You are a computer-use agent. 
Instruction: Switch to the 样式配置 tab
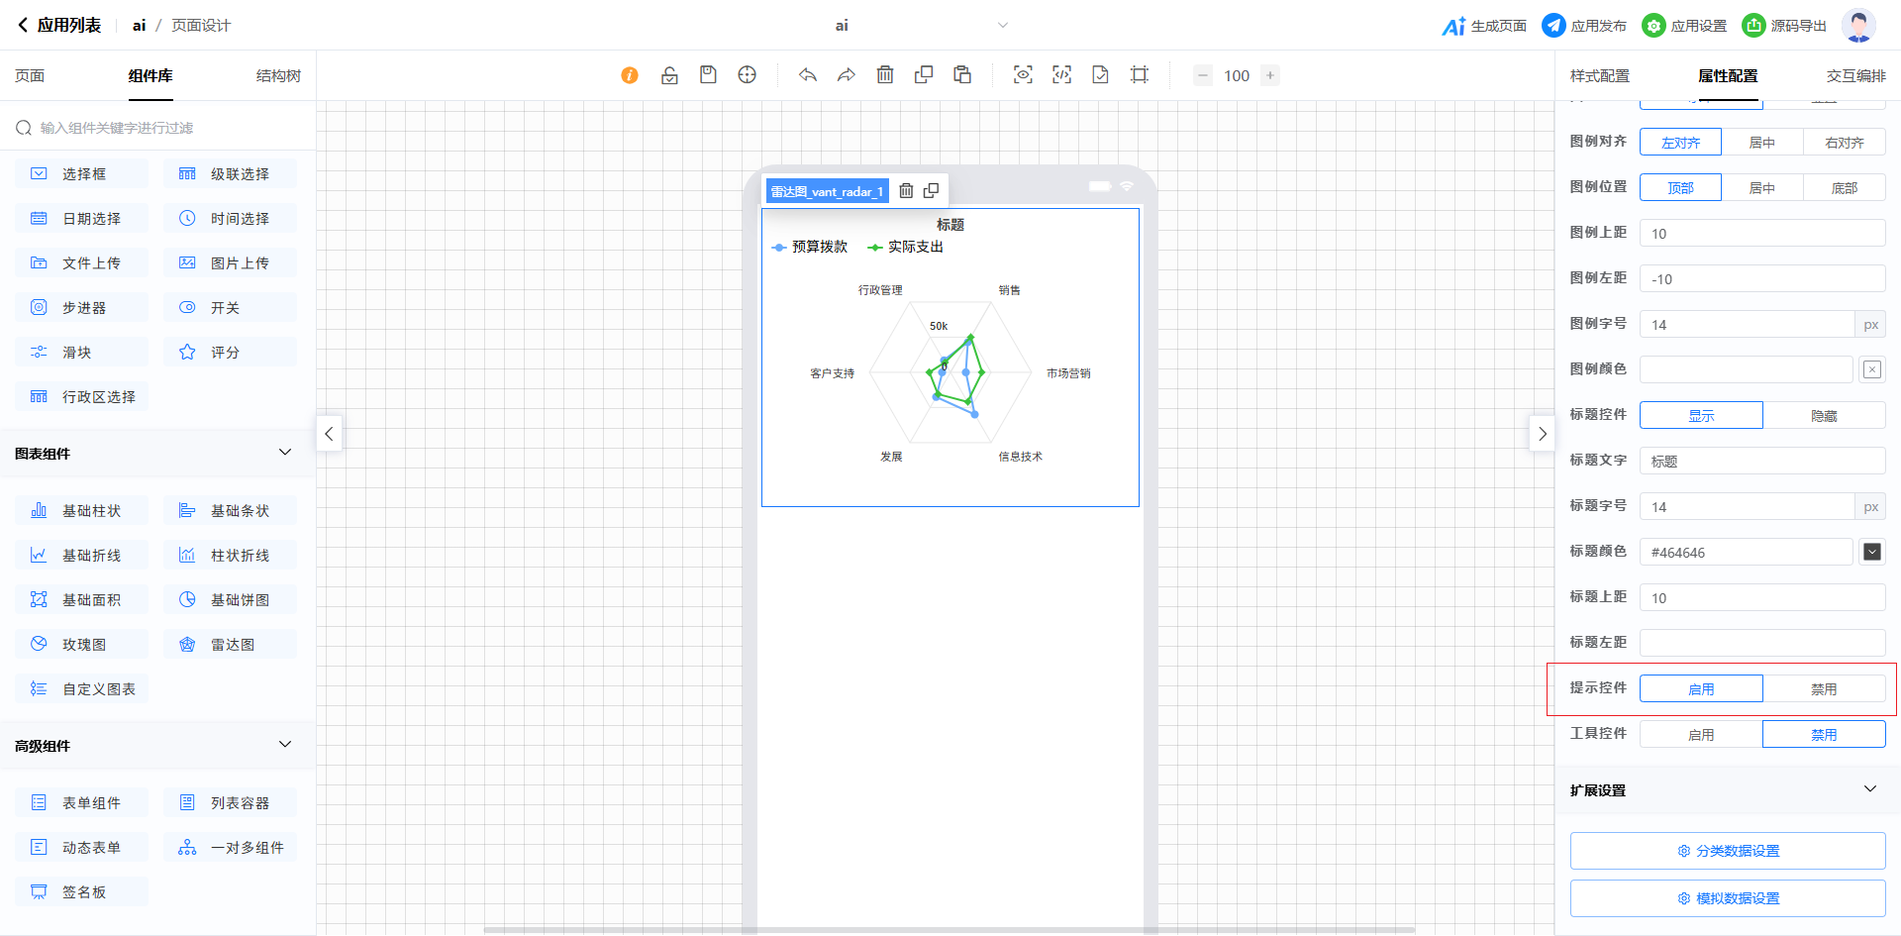tap(1599, 76)
